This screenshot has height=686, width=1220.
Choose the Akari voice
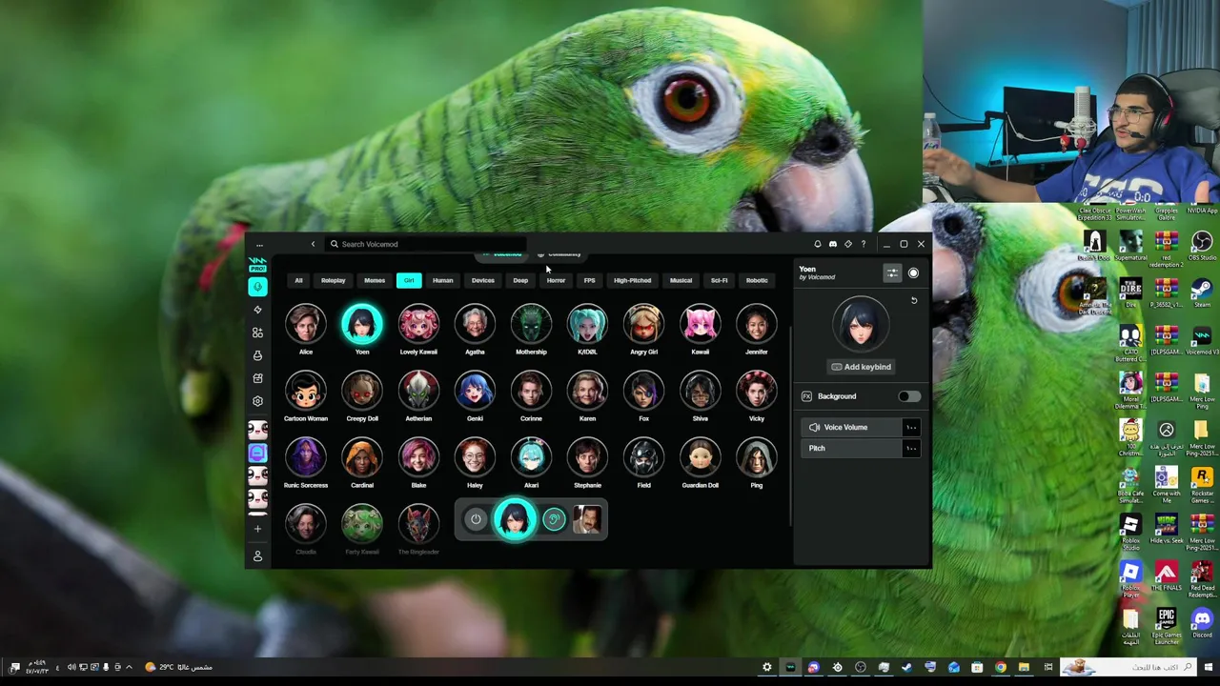tap(531, 458)
